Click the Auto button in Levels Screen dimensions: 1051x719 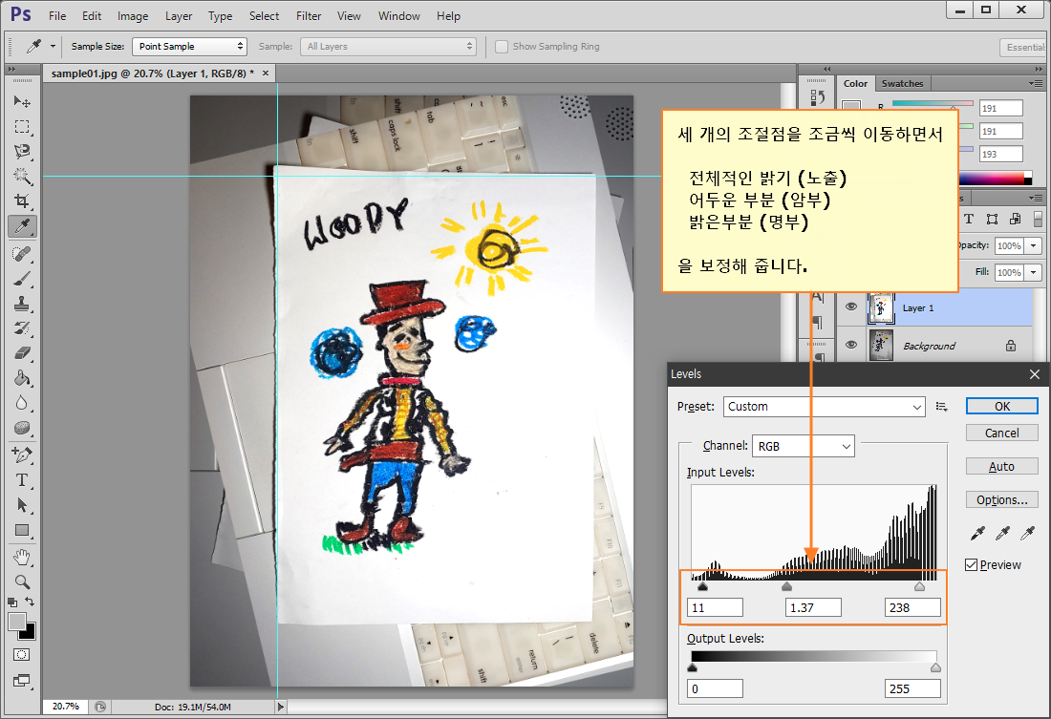click(1002, 466)
